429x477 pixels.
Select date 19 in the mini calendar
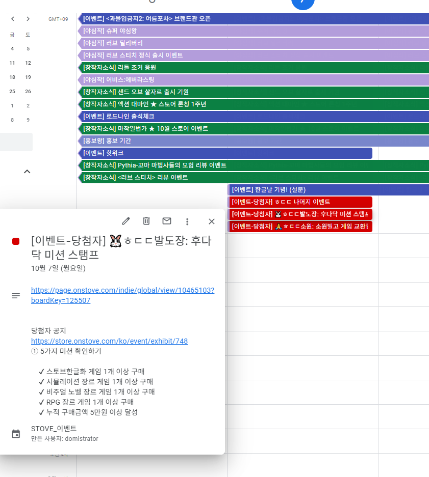click(x=28, y=77)
